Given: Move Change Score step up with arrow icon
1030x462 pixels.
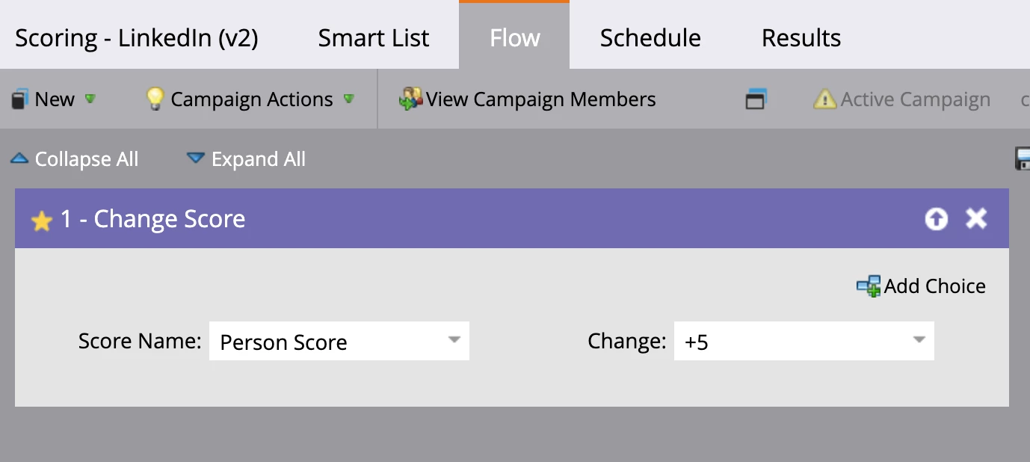Looking at the screenshot, I should point(936,219).
